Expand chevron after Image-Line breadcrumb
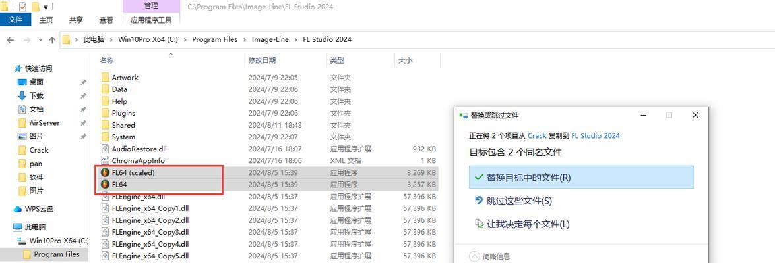Viewport: 775px width, 263px height. [x=296, y=39]
